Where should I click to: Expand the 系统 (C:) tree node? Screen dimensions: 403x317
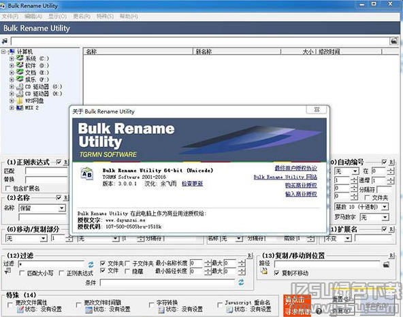coord(12,59)
